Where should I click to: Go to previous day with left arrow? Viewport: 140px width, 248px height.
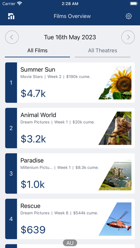pos(12,37)
